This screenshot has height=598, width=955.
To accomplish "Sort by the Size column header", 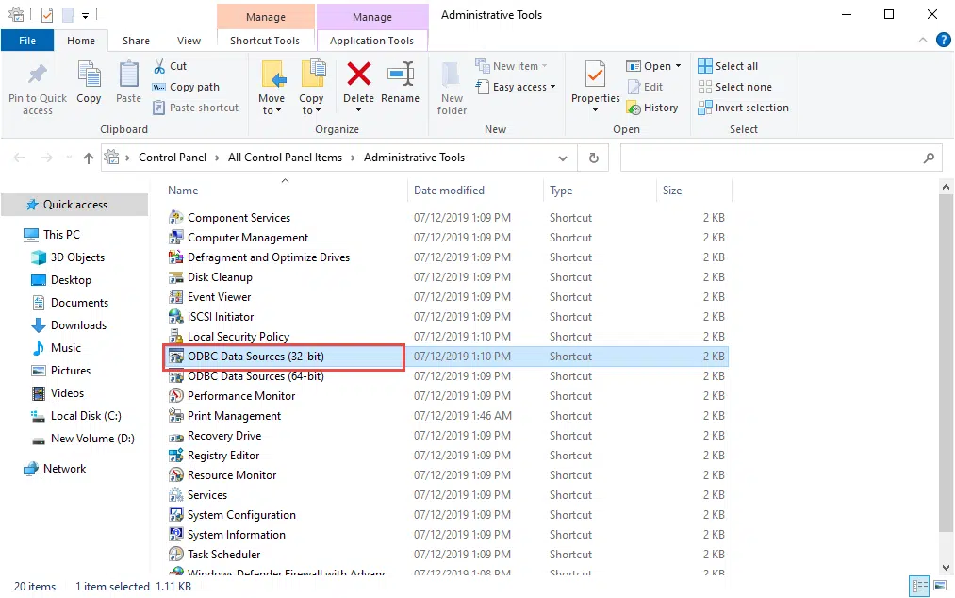I will pyautogui.click(x=694, y=191).
